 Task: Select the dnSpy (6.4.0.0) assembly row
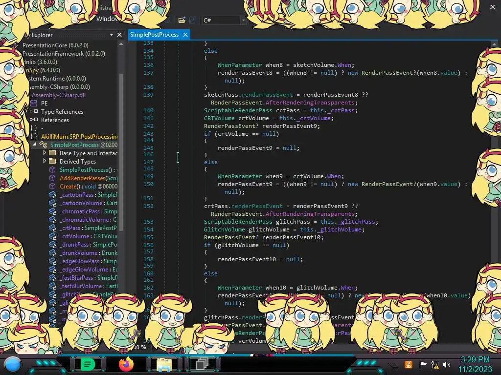tap(43, 70)
